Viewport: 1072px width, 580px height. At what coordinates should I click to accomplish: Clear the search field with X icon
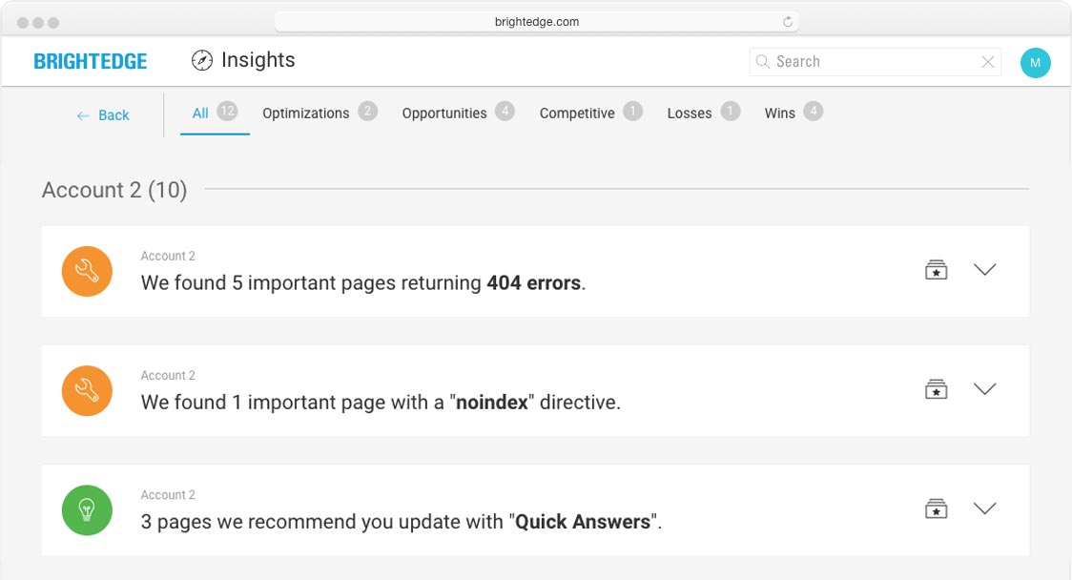pos(988,62)
